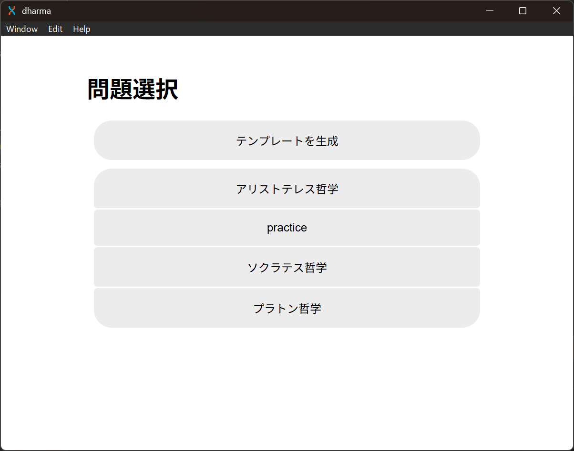
Task: Open the ソクラテス哲学 question set
Action: pos(287,267)
